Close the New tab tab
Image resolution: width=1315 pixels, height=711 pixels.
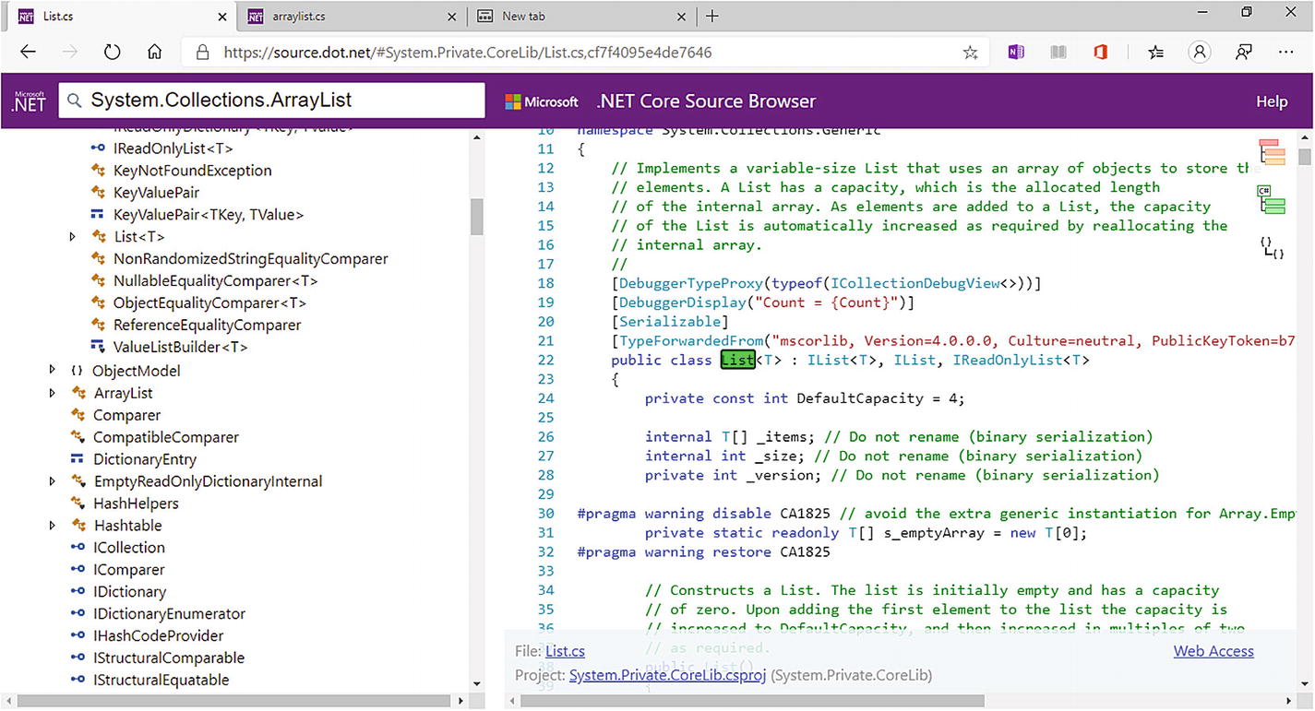click(x=681, y=17)
